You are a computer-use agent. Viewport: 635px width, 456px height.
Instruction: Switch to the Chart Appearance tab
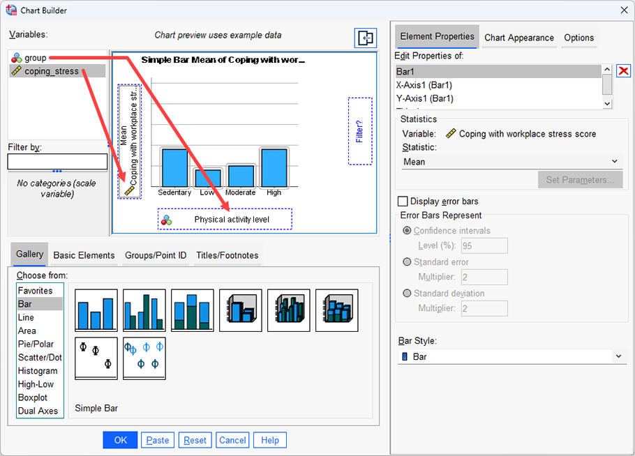pyautogui.click(x=519, y=38)
